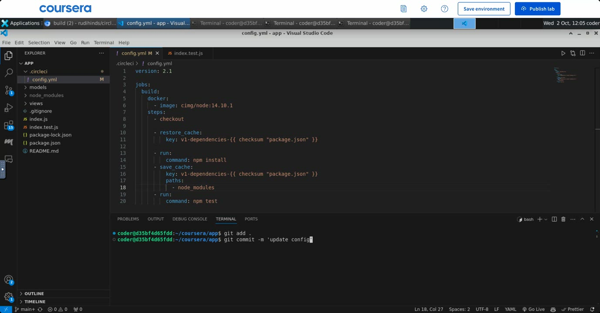Click Go Live in the status bar
Screen dimensions: 600x313
coord(533,309)
